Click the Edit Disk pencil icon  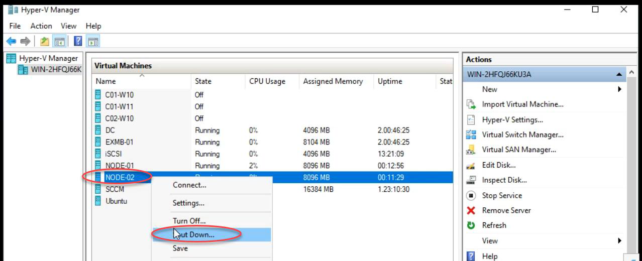pos(471,165)
